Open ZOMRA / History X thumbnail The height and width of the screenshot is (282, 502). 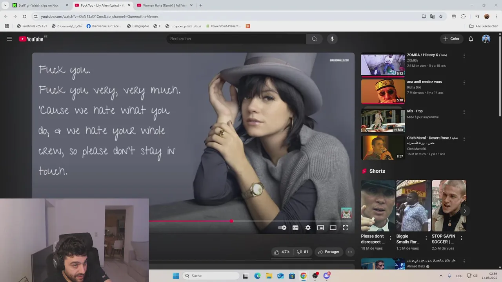383,65
